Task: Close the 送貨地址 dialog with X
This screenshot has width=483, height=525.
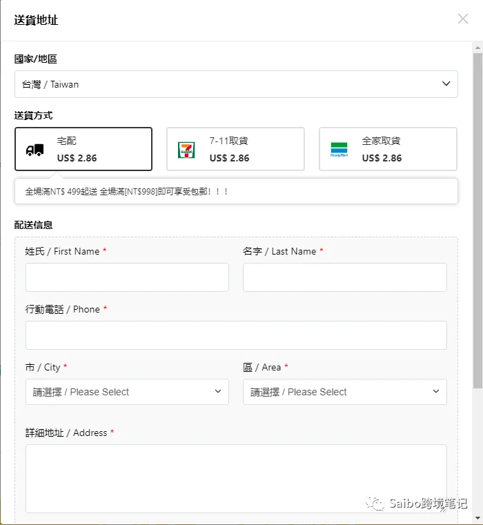Action: click(463, 19)
